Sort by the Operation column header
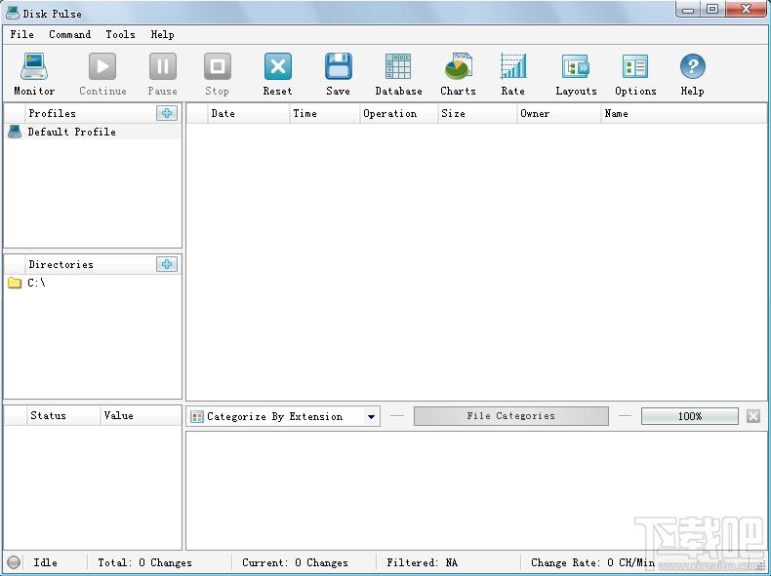771x576 pixels. 399,113
